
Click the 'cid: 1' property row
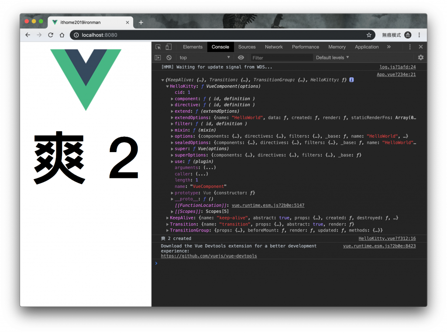pyautogui.click(x=182, y=93)
